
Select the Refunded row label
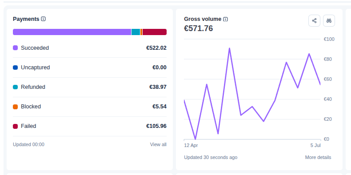(x=33, y=87)
